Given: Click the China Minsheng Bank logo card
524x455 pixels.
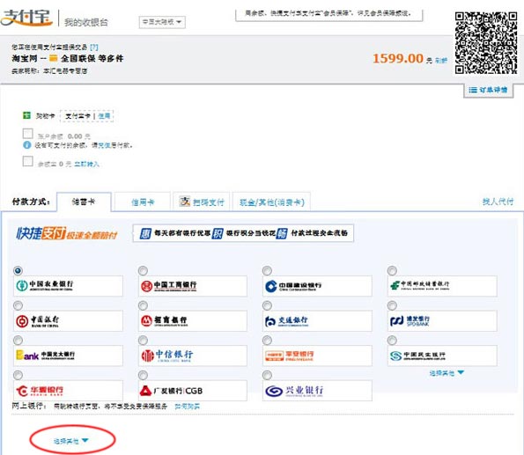Looking at the screenshot, I should 442,356.
